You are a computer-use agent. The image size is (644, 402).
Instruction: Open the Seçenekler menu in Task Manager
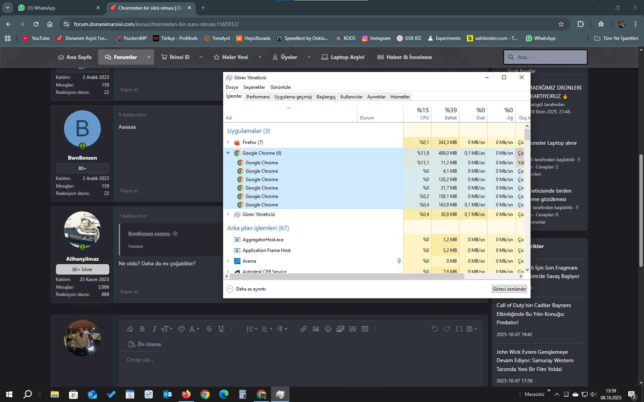(254, 87)
